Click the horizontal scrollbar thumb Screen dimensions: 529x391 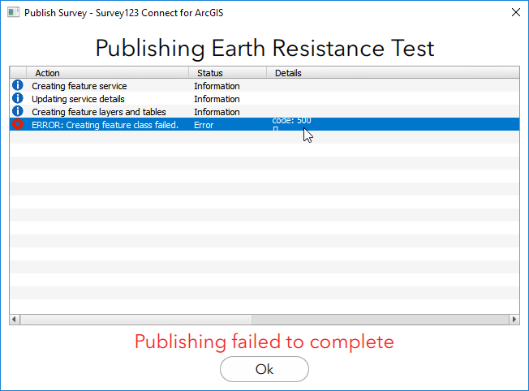click(x=136, y=320)
